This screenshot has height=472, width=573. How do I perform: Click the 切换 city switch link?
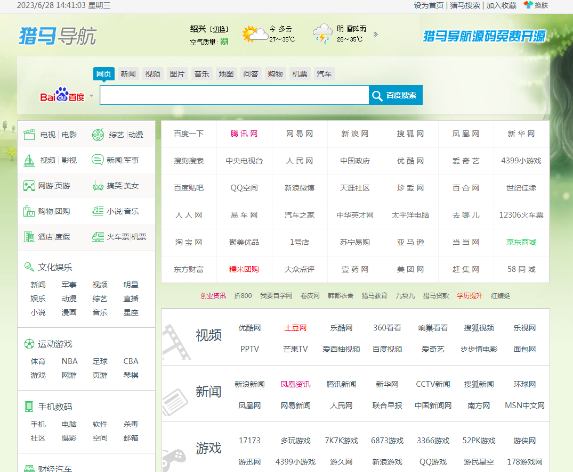219,29
